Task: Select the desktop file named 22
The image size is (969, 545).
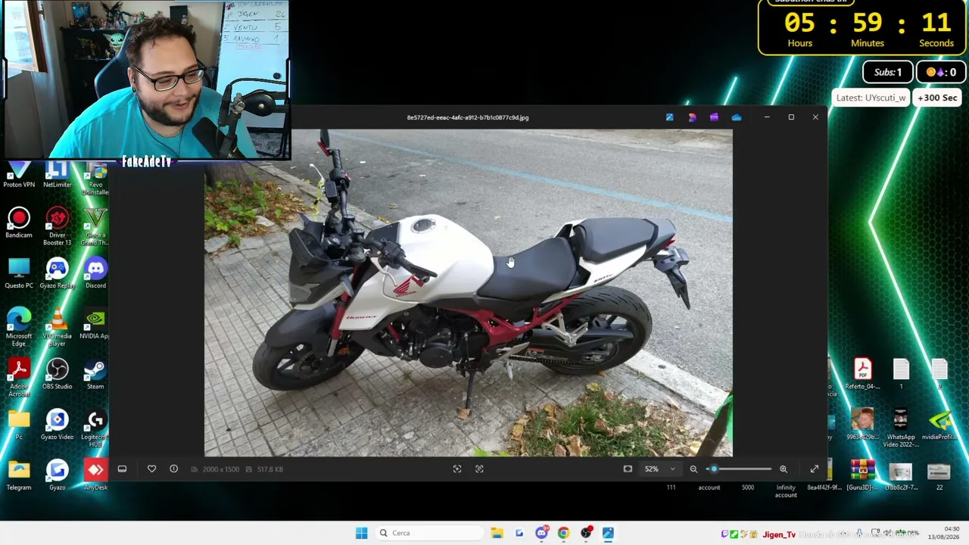Action: tap(939, 476)
